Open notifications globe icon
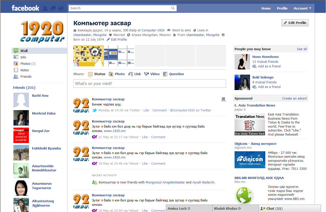The image size is (326, 212). [61, 8]
